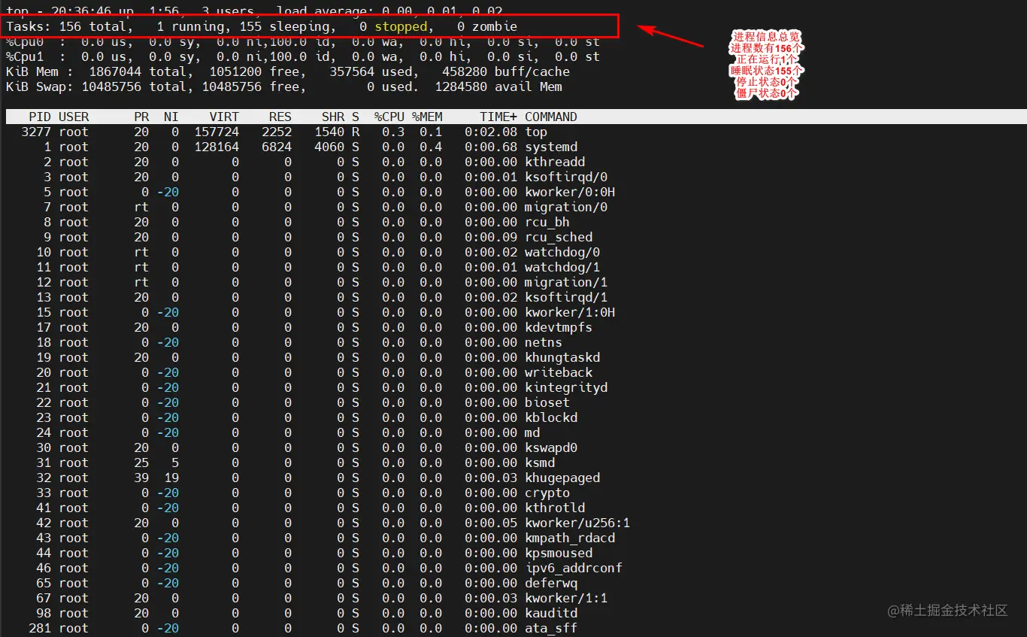Click the 4060 SHR value
Viewport: 1027px width, 637px height.
(329, 147)
